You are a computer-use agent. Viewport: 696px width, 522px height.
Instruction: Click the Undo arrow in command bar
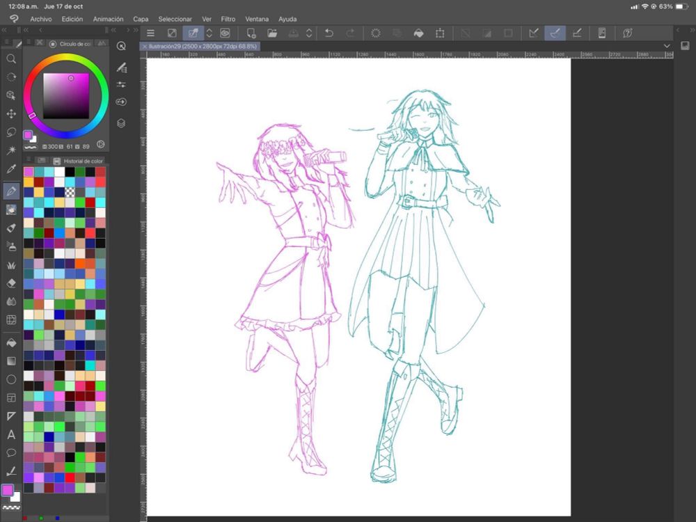329,33
